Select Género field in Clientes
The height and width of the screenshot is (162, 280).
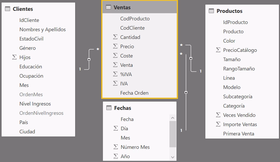coord(27,48)
